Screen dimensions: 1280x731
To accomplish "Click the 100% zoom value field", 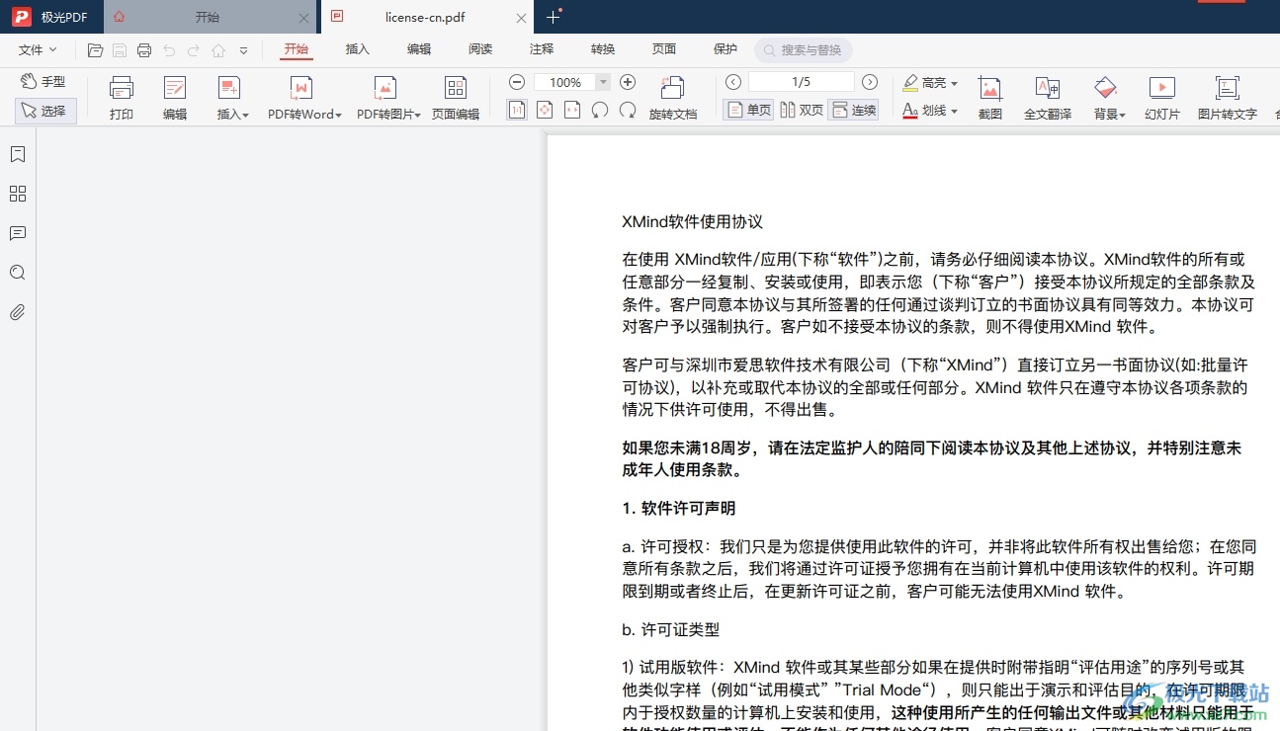I will click(x=565, y=82).
